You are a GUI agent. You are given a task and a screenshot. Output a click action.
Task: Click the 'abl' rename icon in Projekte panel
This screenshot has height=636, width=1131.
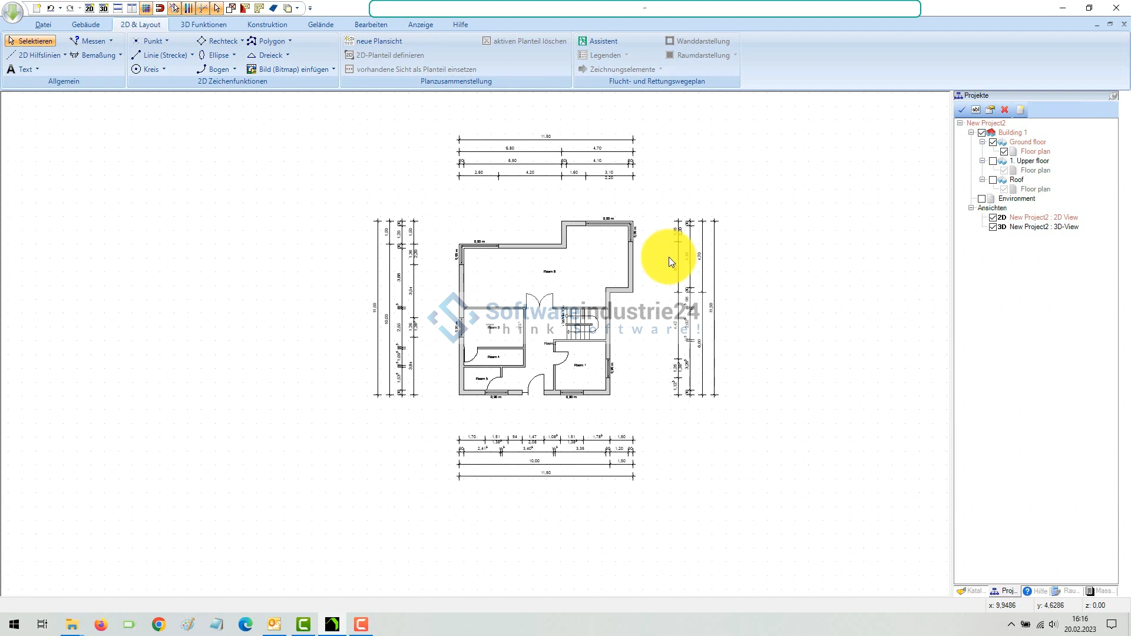[x=976, y=110]
